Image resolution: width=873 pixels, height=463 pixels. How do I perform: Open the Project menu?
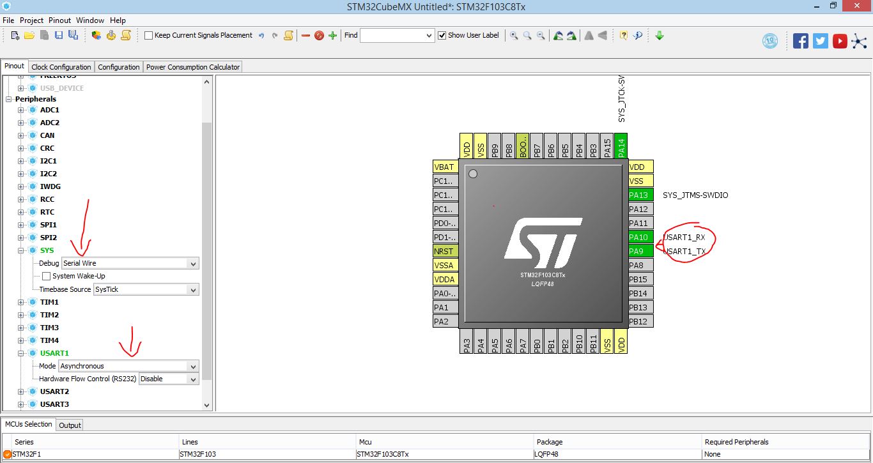31,20
